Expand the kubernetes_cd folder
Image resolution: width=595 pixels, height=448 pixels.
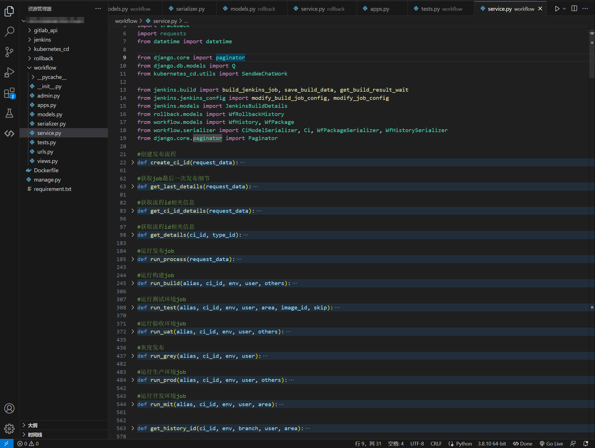(64, 49)
